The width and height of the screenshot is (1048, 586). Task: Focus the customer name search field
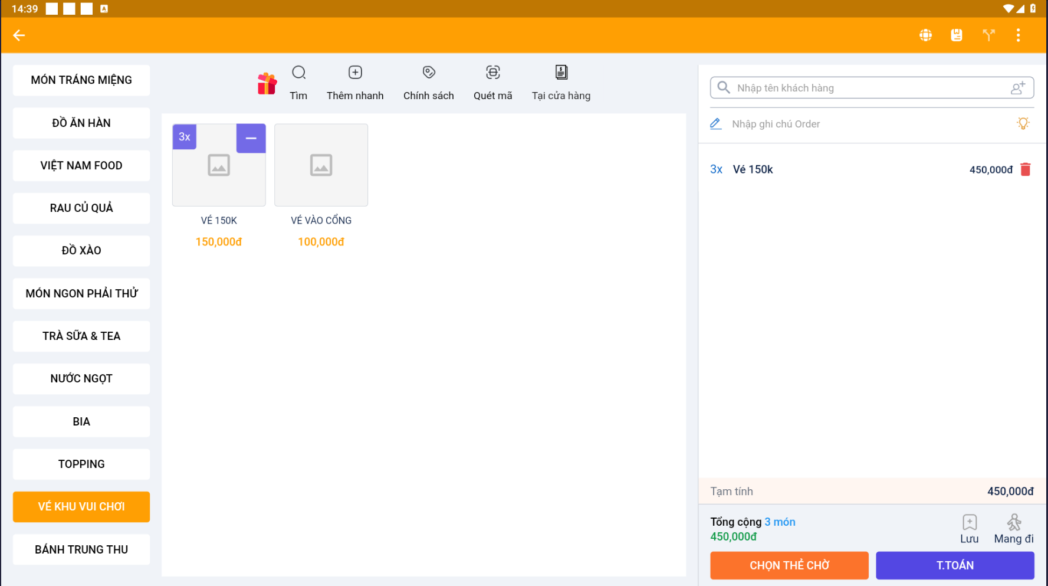click(x=867, y=88)
